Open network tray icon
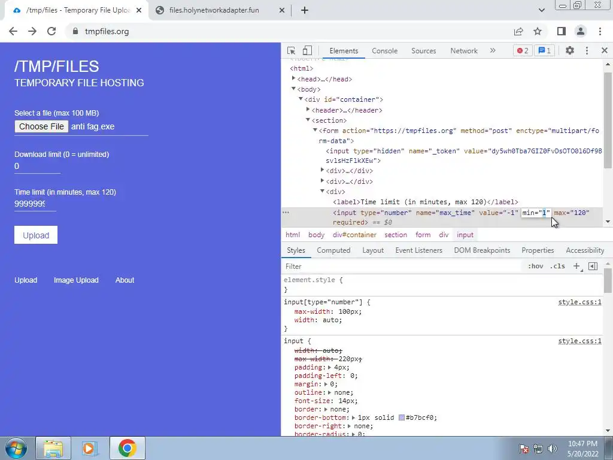The width and height of the screenshot is (613, 460). click(x=538, y=449)
